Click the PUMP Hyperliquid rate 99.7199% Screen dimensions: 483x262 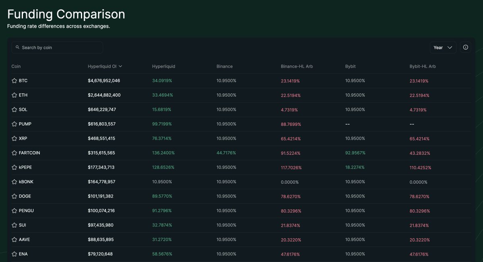click(x=162, y=124)
